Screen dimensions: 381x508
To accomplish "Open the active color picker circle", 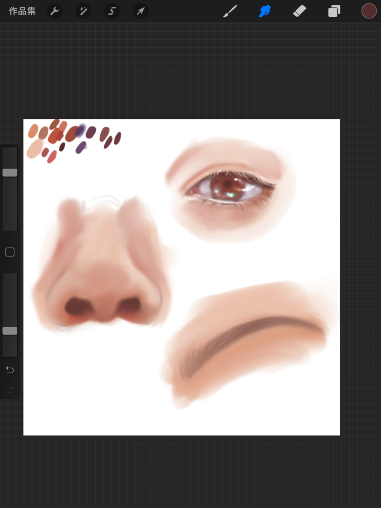I will point(369,11).
